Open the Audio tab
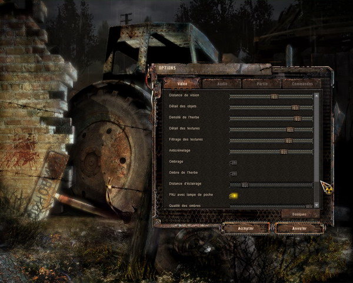Screen dimensions: 353x283 click(221, 84)
